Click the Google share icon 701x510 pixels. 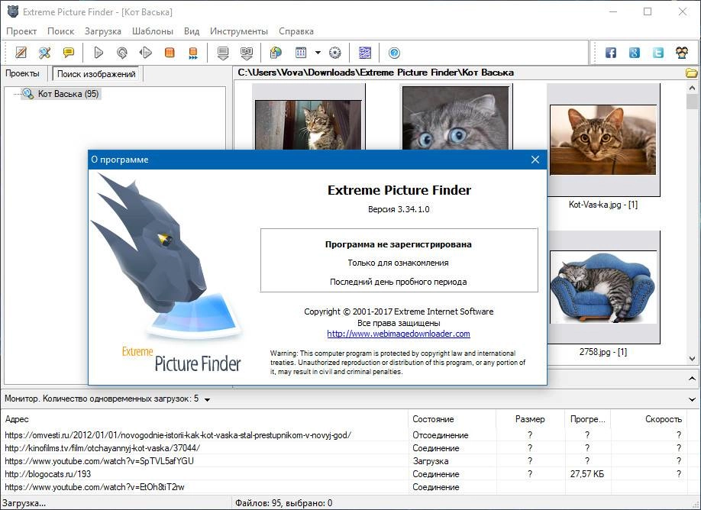click(x=635, y=53)
